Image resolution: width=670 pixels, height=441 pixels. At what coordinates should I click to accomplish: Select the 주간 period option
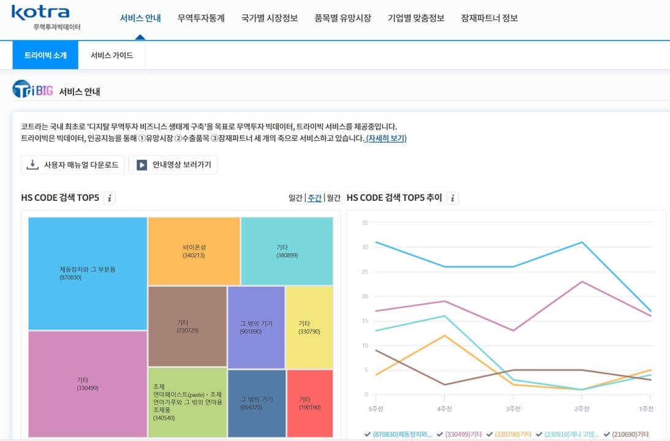pos(314,197)
